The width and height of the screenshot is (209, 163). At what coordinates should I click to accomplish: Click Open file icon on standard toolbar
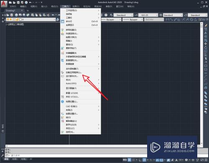pos(8,15)
